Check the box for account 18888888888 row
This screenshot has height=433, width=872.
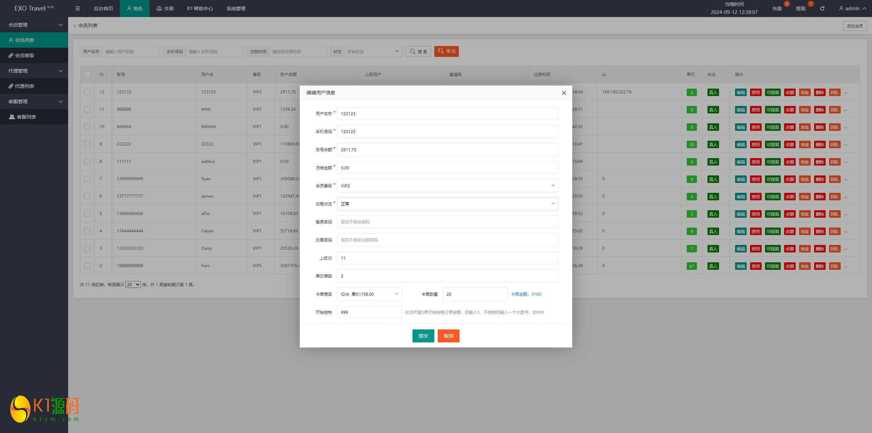[x=87, y=266]
